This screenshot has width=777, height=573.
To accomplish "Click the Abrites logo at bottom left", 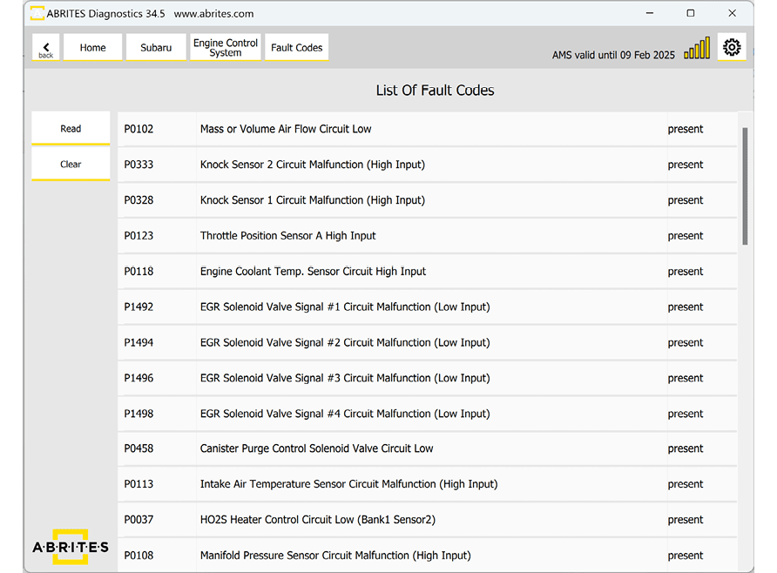I will 71,547.
